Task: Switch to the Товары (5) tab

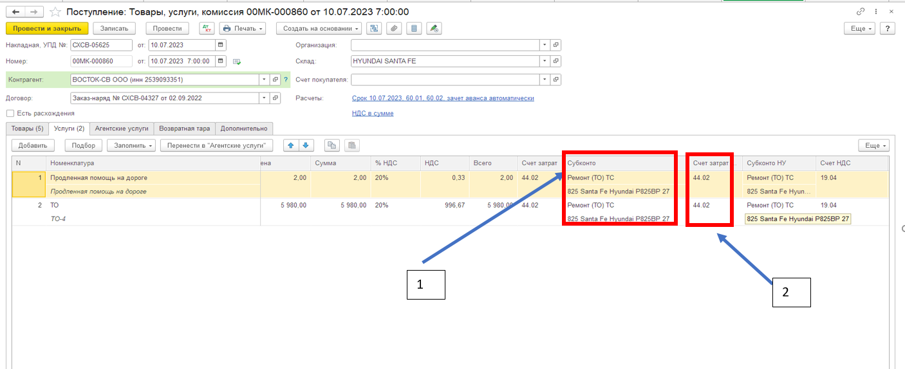Action: point(27,129)
